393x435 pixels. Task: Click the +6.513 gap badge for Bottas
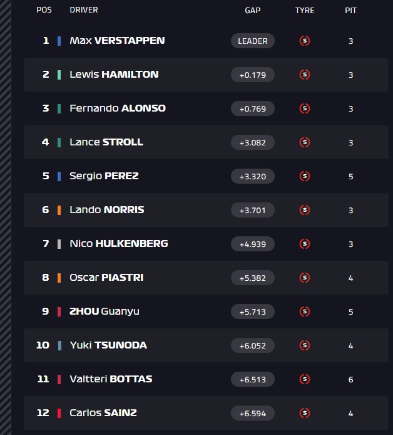pyautogui.click(x=253, y=379)
